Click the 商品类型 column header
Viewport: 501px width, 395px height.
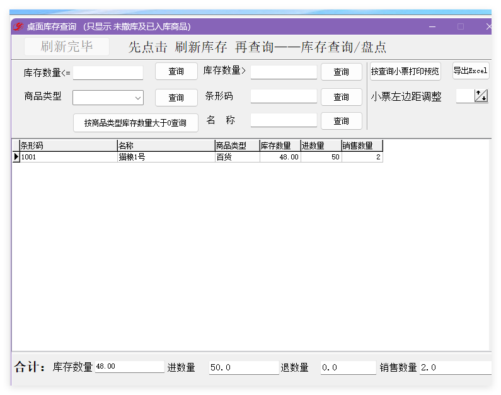pyautogui.click(x=238, y=146)
